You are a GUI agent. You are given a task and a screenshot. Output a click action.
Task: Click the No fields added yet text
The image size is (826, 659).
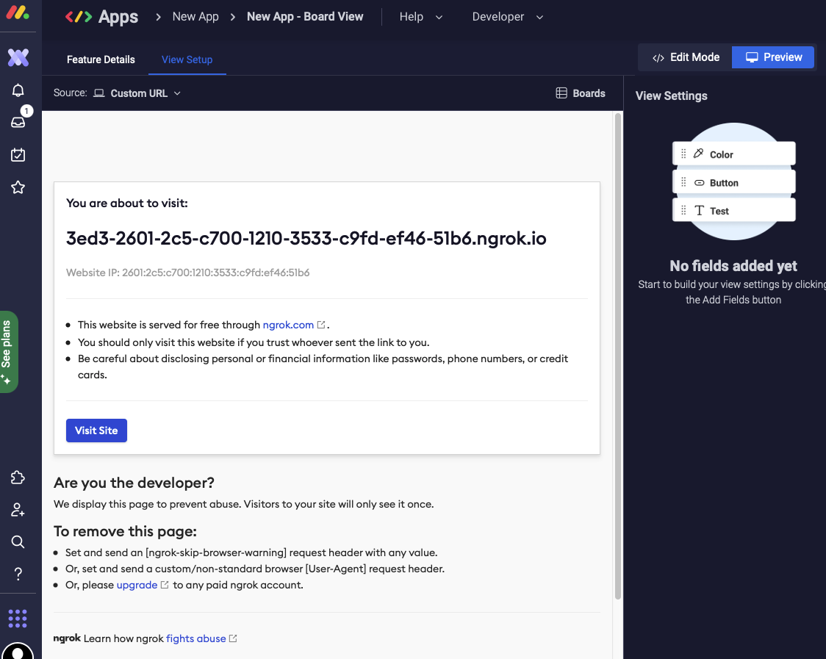point(733,266)
